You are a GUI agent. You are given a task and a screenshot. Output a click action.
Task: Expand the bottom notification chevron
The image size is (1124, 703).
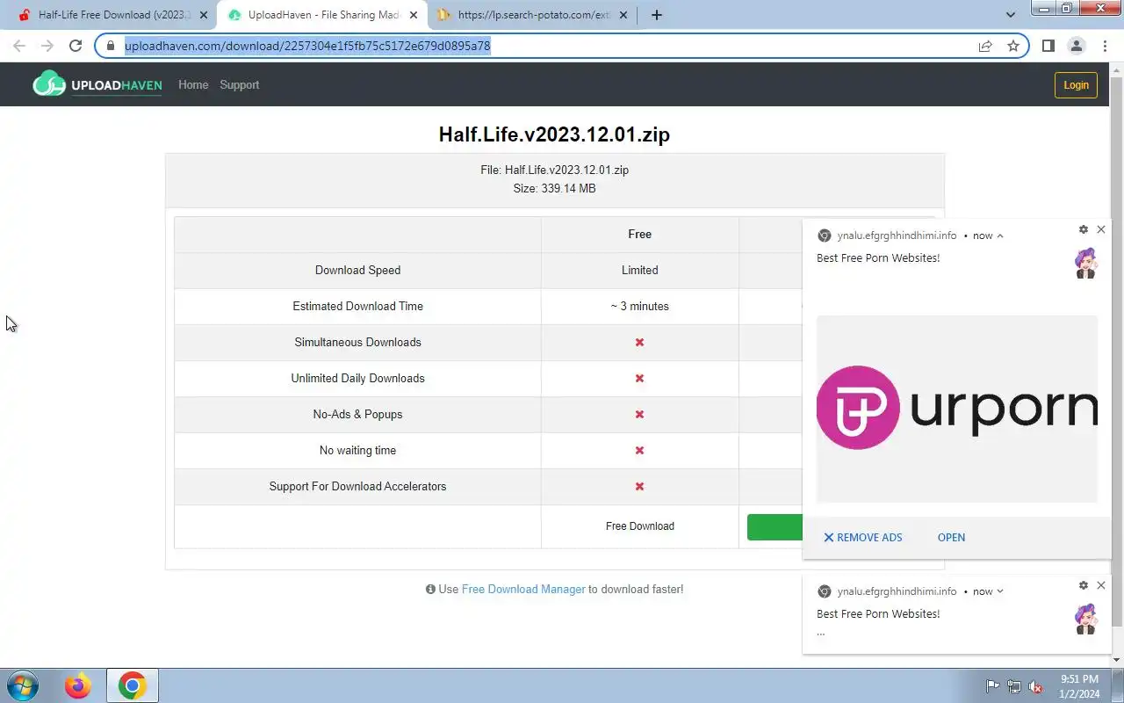(x=1000, y=591)
